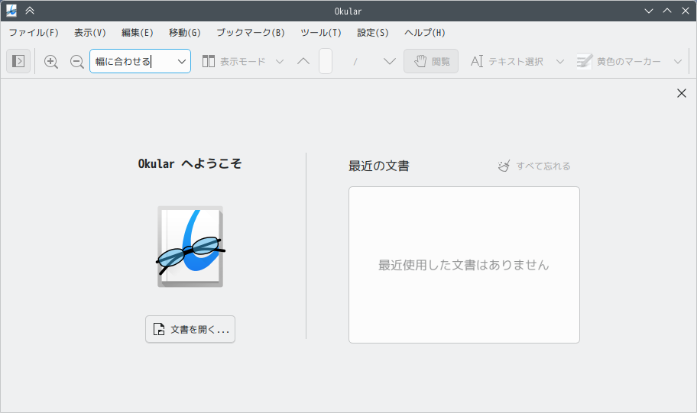Select the 閲覧 browse hand tool

tap(431, 61)
